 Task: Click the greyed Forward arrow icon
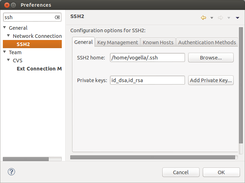tap(220, 18)
